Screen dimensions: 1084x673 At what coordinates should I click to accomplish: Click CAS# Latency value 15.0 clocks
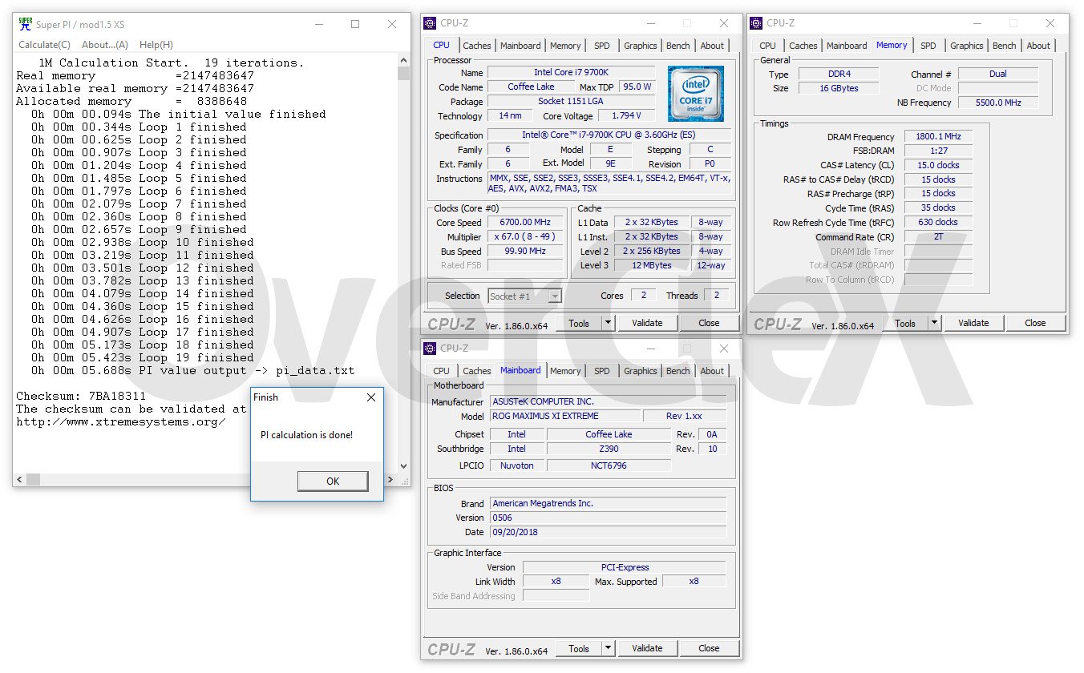(x=938, y=165)
